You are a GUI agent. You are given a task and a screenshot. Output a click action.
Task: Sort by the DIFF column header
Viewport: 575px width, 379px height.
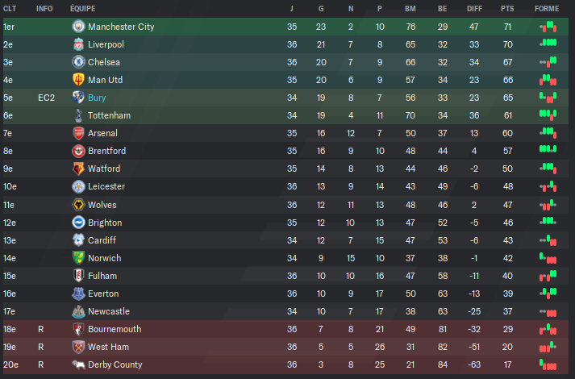tap(474, 9)
